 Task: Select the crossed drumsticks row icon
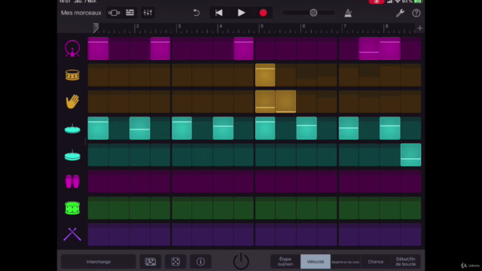coord(72,234)
